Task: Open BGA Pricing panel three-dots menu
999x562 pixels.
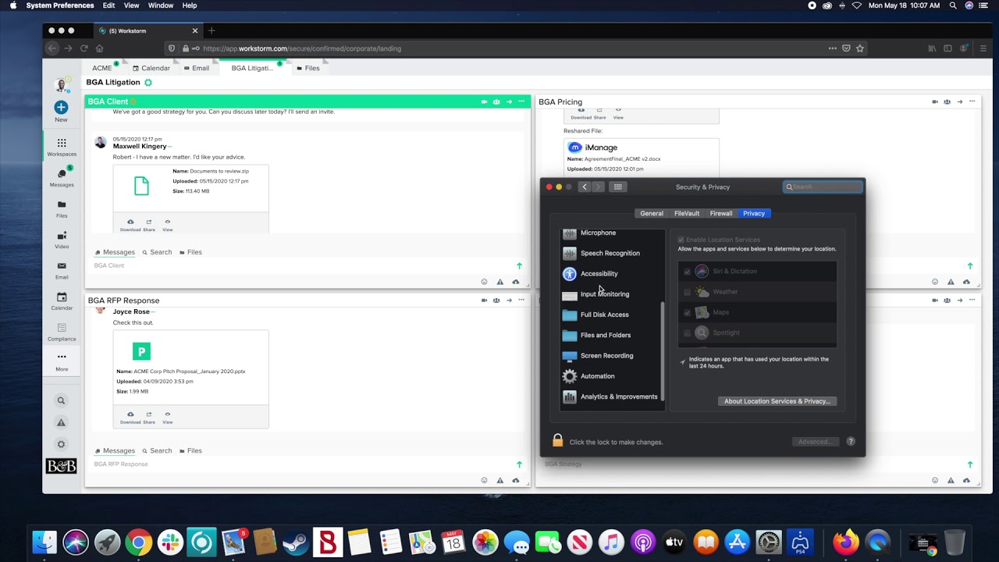Action: [972, 101]
